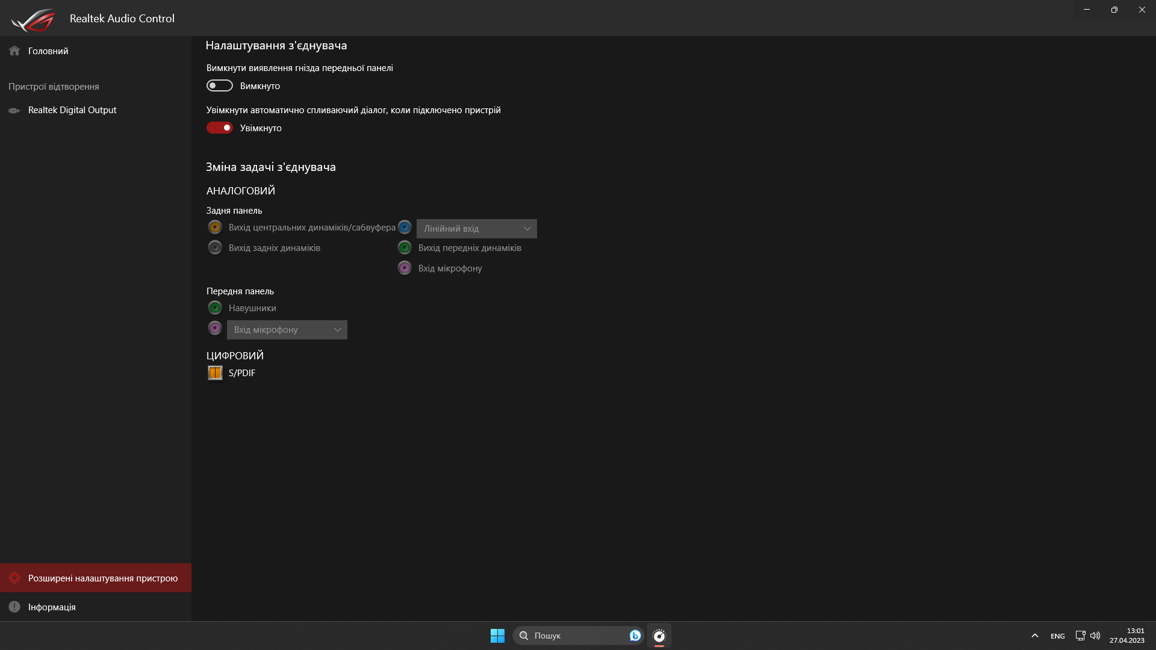Click the ENG language indicator

click(x=1058, y=636)
